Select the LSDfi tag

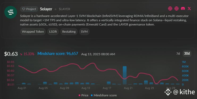coord(53,32)
